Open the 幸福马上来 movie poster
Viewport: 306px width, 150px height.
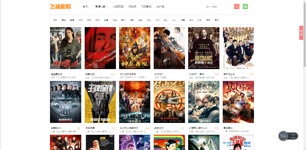(x=238, y=48)
